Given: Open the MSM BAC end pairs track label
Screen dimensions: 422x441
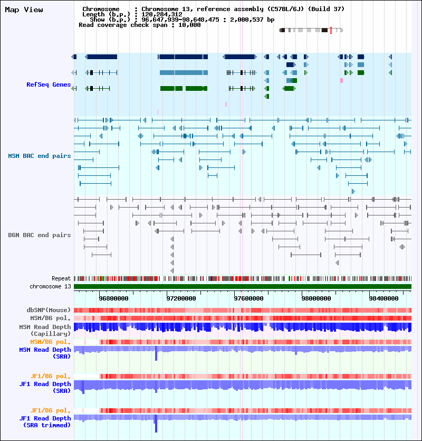Looking at the screenshot, I should pyautogui.click(x=40, y=156).
